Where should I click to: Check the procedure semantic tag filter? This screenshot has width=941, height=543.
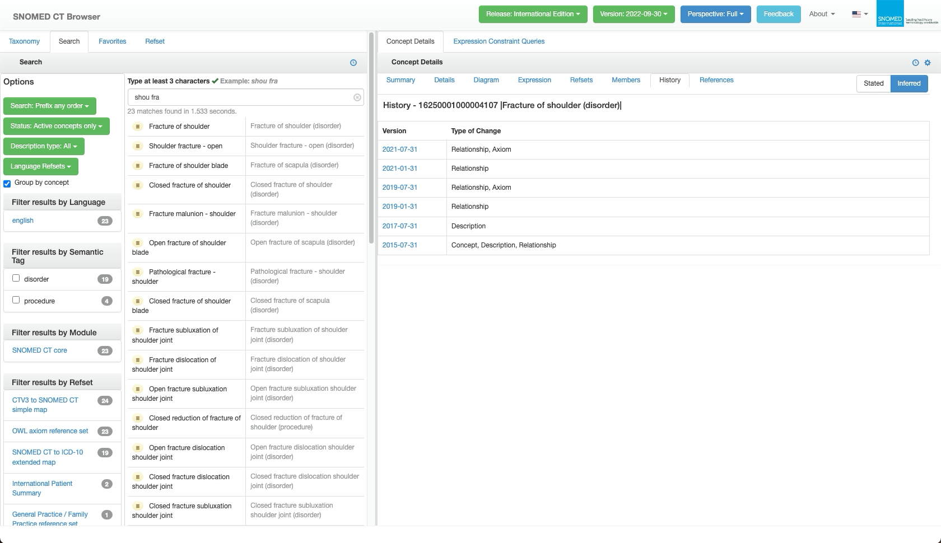pyautogui.click(x=16, y=300)
